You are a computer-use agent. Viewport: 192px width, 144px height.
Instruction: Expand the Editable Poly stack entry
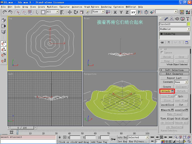coord(162,34)
